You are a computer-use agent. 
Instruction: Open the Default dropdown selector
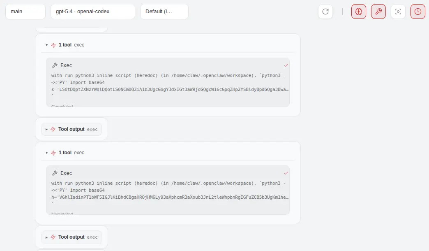point(164,12)
